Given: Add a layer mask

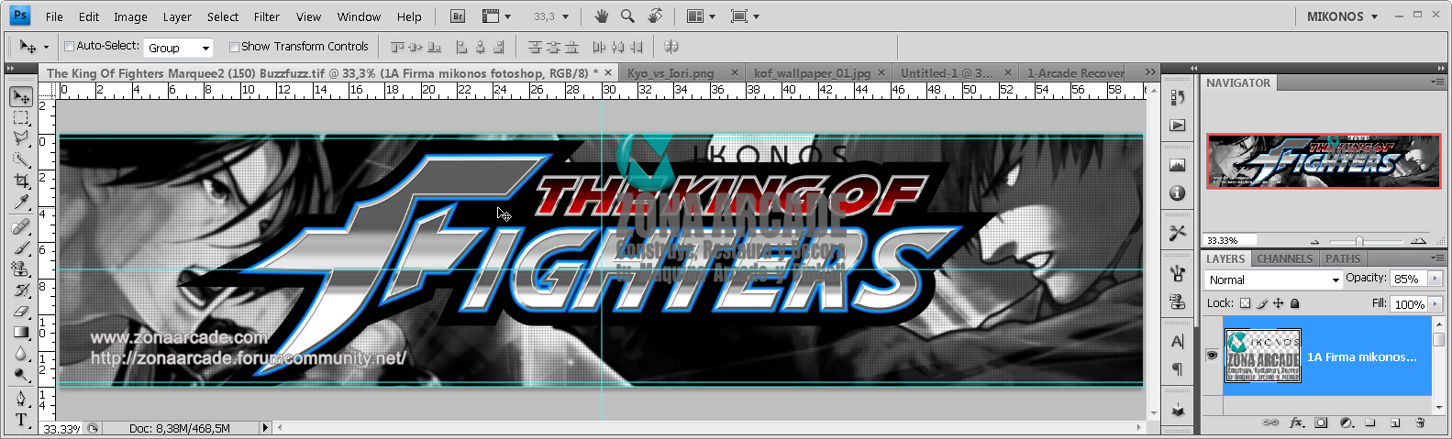Looking at the screenshot, I should point(1321,423).
